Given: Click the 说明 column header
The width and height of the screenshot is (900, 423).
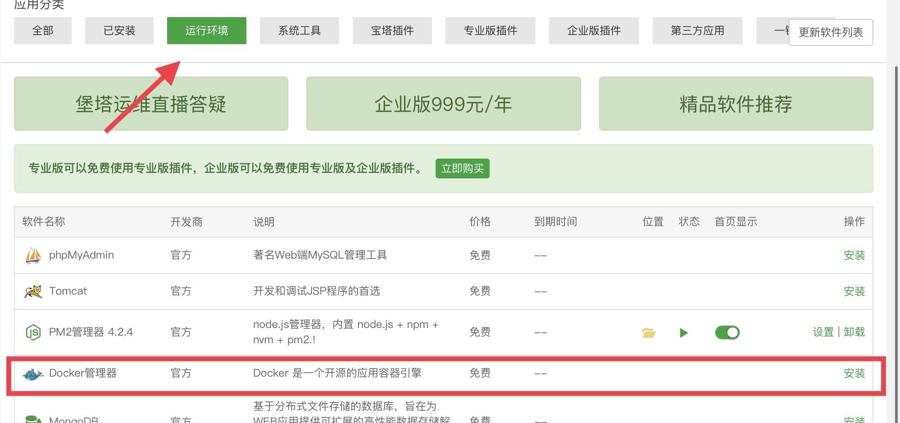Looking at the screenshot, I should [264, 222].
